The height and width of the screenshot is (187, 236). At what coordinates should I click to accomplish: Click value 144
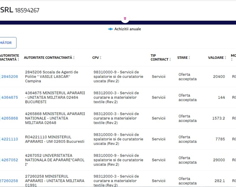222,98
